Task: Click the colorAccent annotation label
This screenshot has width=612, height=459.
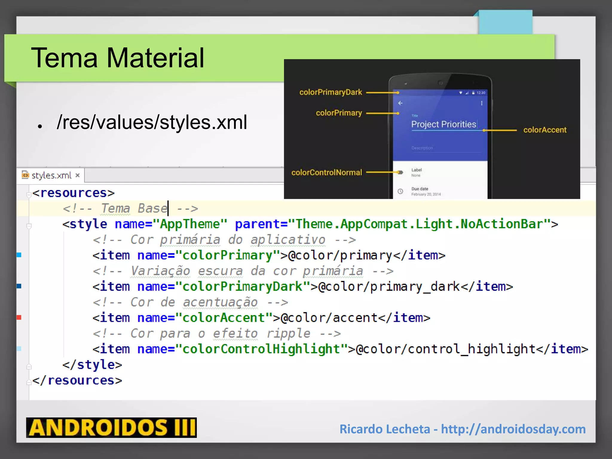Action: click(545, 130)
